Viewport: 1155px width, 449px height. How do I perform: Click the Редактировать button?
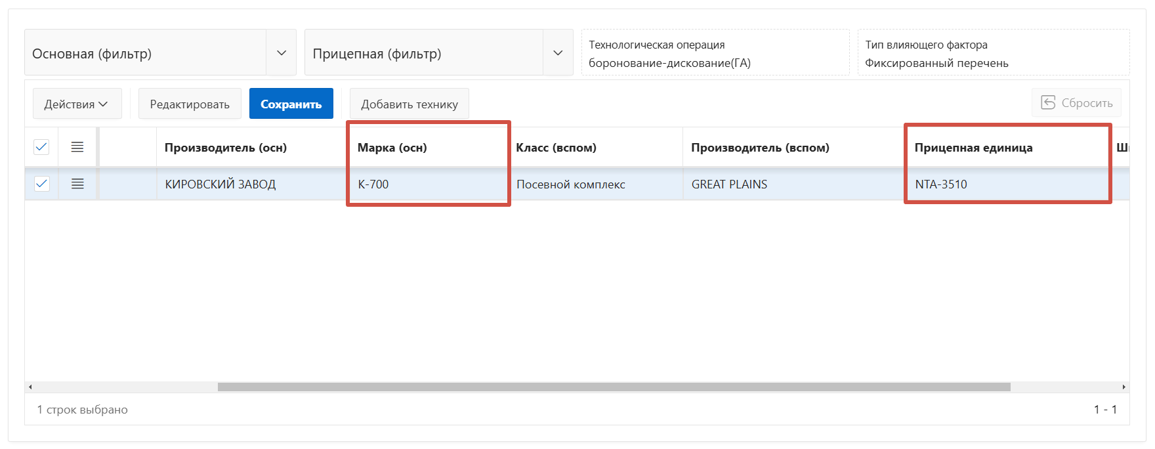pos(190,104)
